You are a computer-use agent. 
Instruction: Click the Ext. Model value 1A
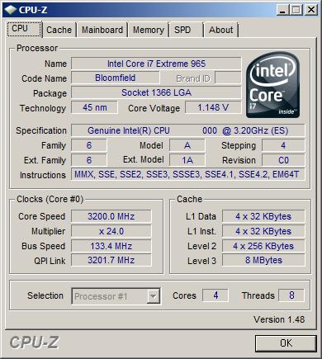tap(187, 160)
